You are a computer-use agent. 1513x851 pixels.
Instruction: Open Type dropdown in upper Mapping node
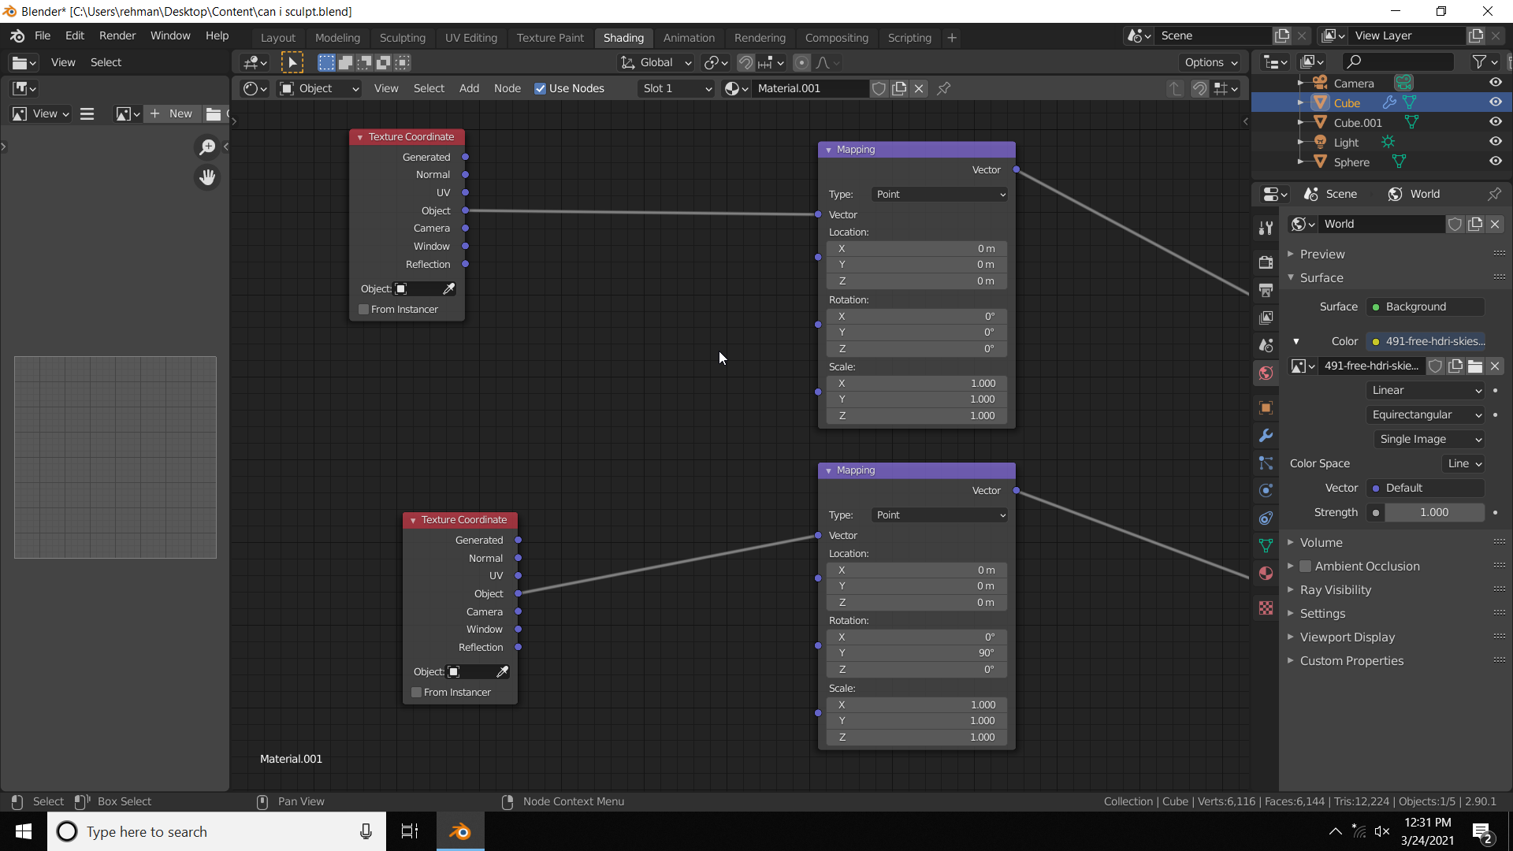940,194
